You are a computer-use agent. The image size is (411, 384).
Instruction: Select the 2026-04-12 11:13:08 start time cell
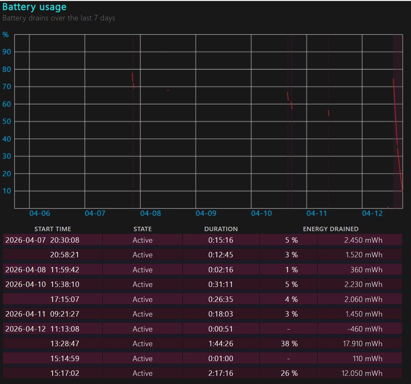[x=53, y=329]
